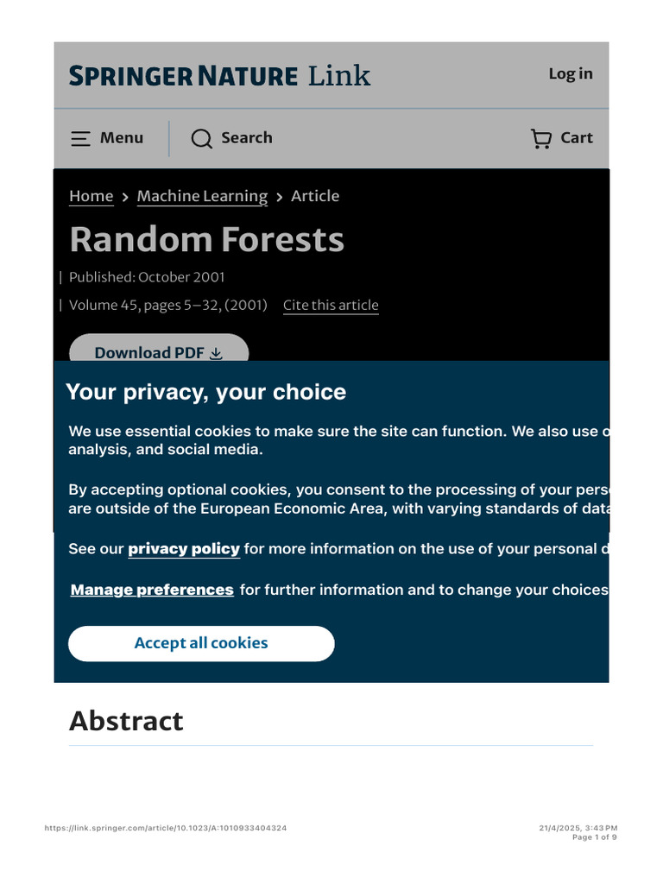Open the Machine Learning journal breadcrumb
The height and width of the screenshot is (884, 663).
(x=202, y=197)
